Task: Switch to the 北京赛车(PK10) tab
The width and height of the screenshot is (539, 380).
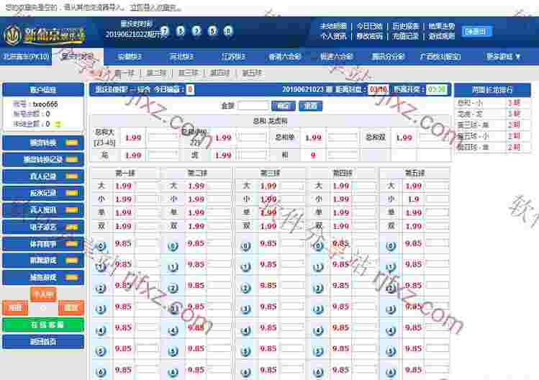Action: 27,56
